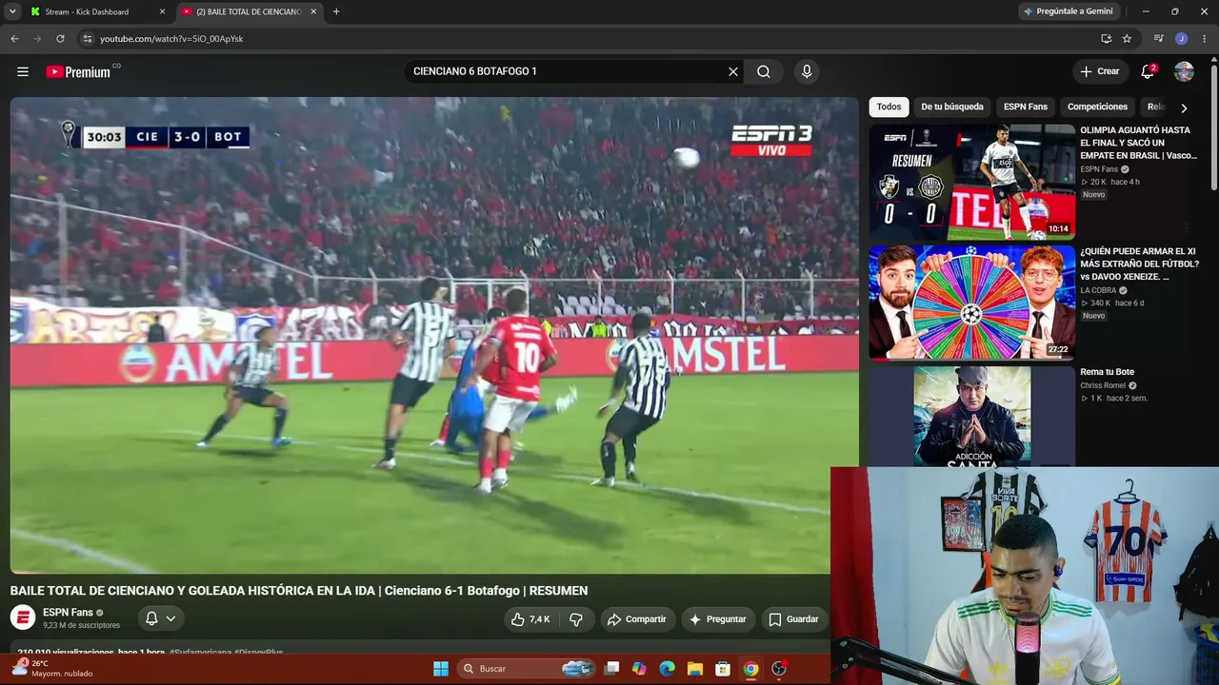
Task: Close the Stream - Kick Dashboard tab
Action: coord(162,11)
